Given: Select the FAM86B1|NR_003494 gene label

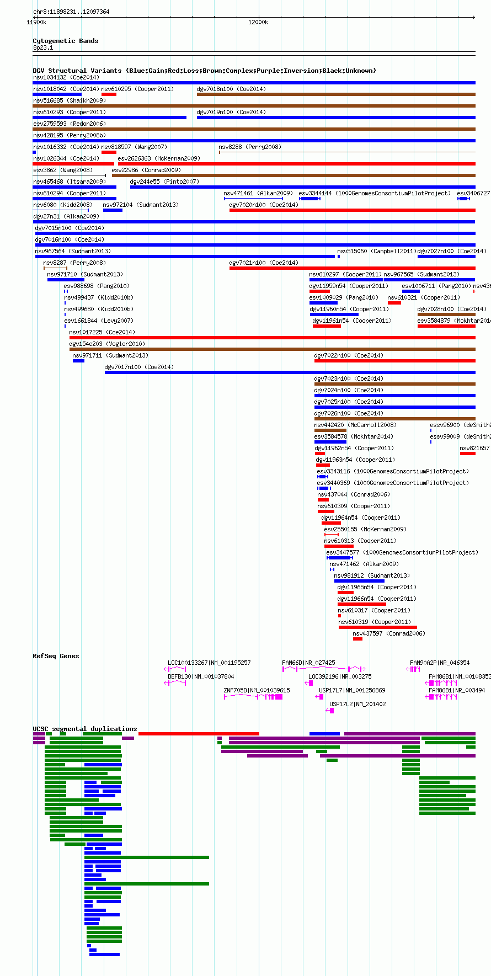Looking at the screenshot, I should tap(457, 690).
